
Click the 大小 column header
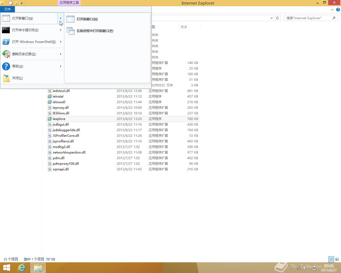(189, 27)
